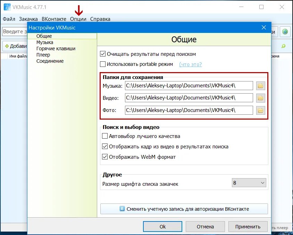The image size is (293, 235).
Task: Select Горячие клавиши settings category
Action: point(56,49)
